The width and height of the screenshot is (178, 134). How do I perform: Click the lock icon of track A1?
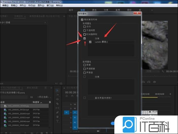click(x=71, y=118)
